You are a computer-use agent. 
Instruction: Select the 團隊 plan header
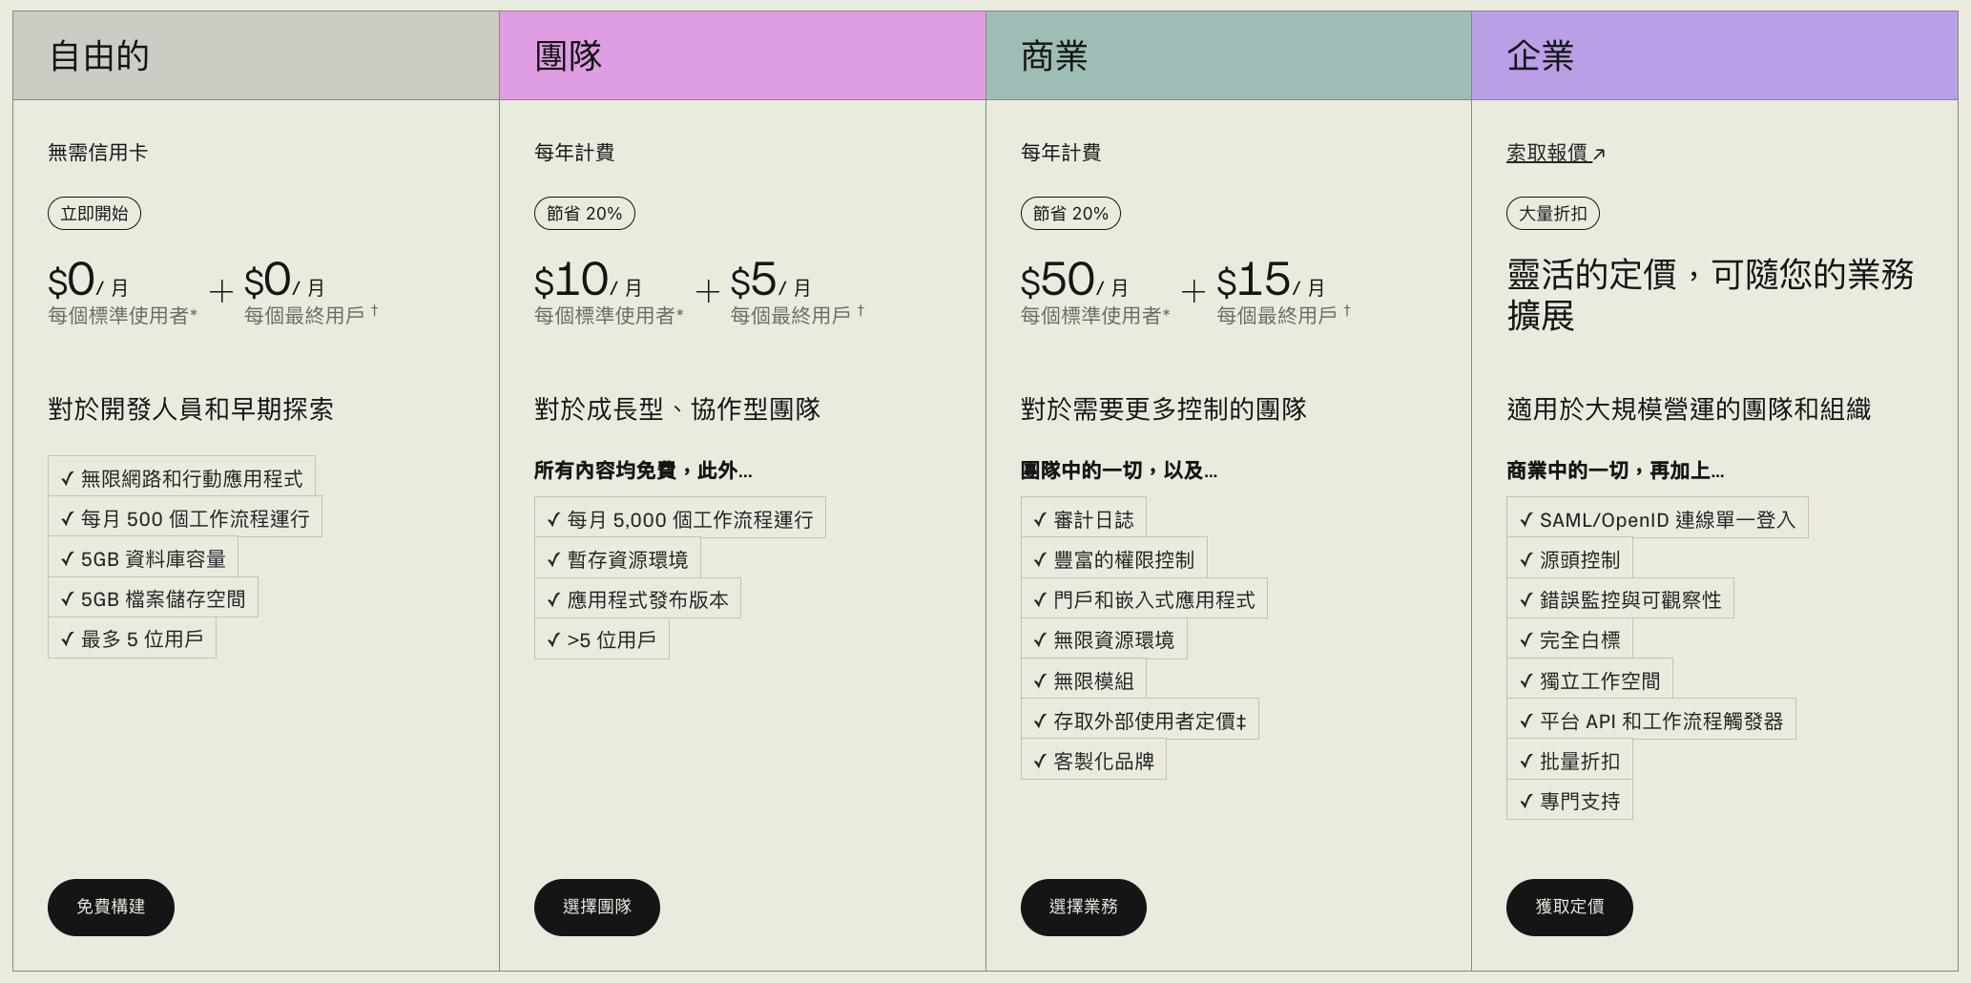click(x=742, y=55)
